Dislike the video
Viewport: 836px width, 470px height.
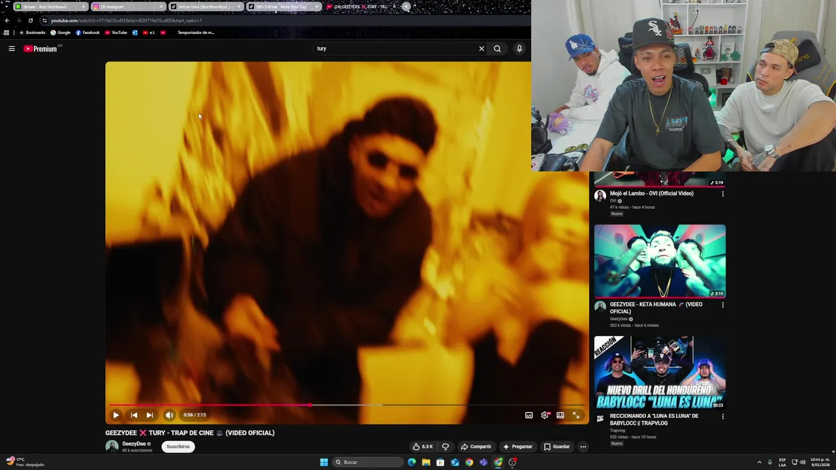pyautogui.click(x=445, y=446)
